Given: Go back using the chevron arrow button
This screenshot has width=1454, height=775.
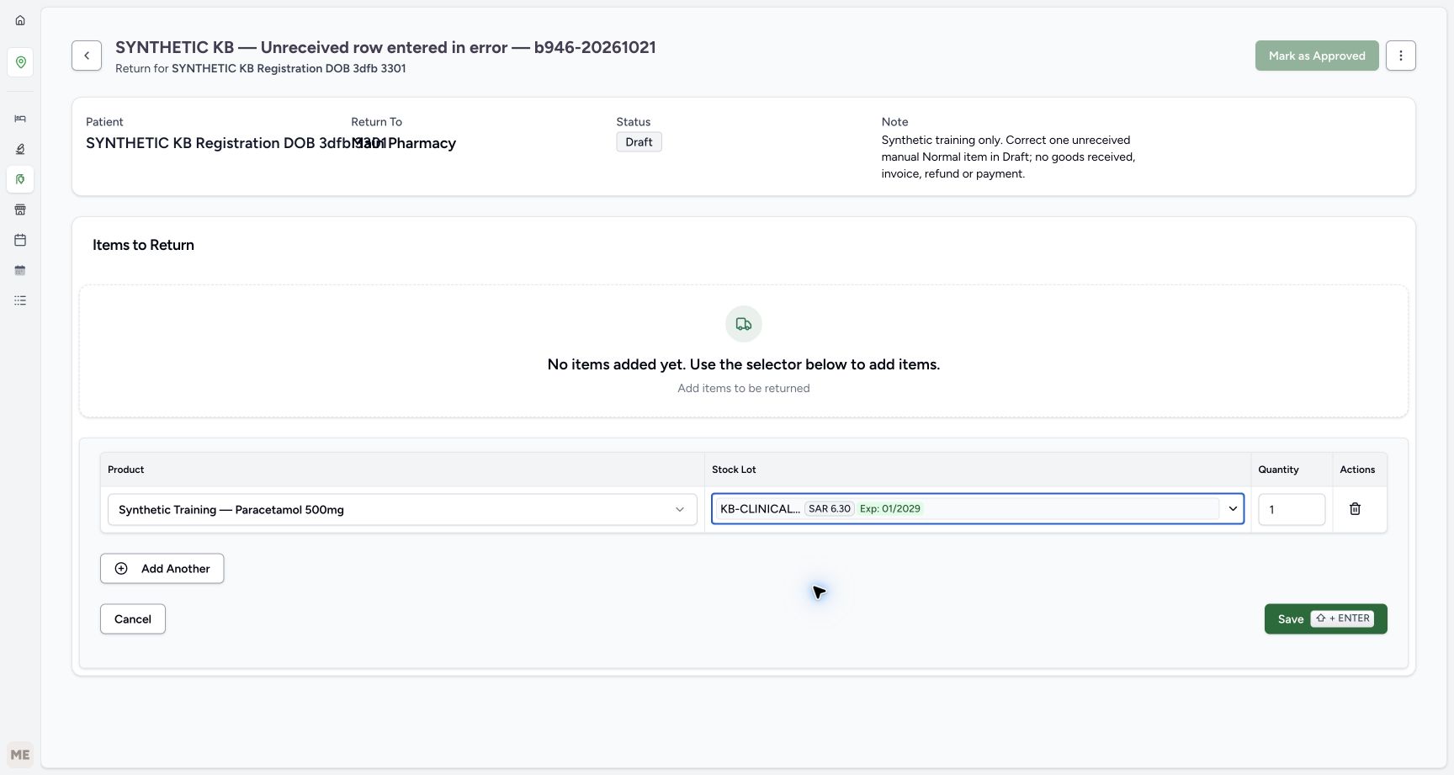Looking at the screenshot, I should point(87,56).
